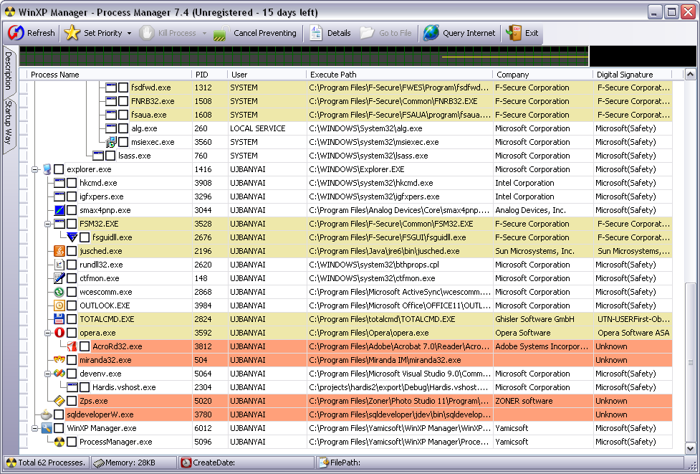Click the msiexec.exe installer icon
Screen dimensions: 700x474
point(111,142)
